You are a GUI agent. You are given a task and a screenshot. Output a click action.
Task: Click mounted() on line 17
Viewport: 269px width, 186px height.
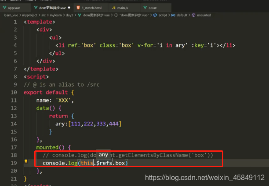click(50, 147)
